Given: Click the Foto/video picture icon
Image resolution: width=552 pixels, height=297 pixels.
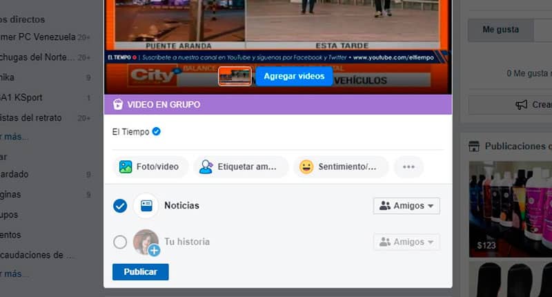Looking at the screenshot, I should (x=126, y=166).
